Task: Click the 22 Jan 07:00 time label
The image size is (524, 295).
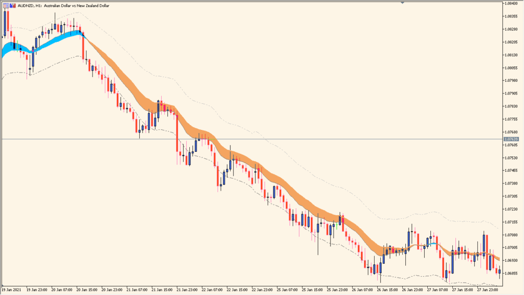Action: click(x=212, y=290)
